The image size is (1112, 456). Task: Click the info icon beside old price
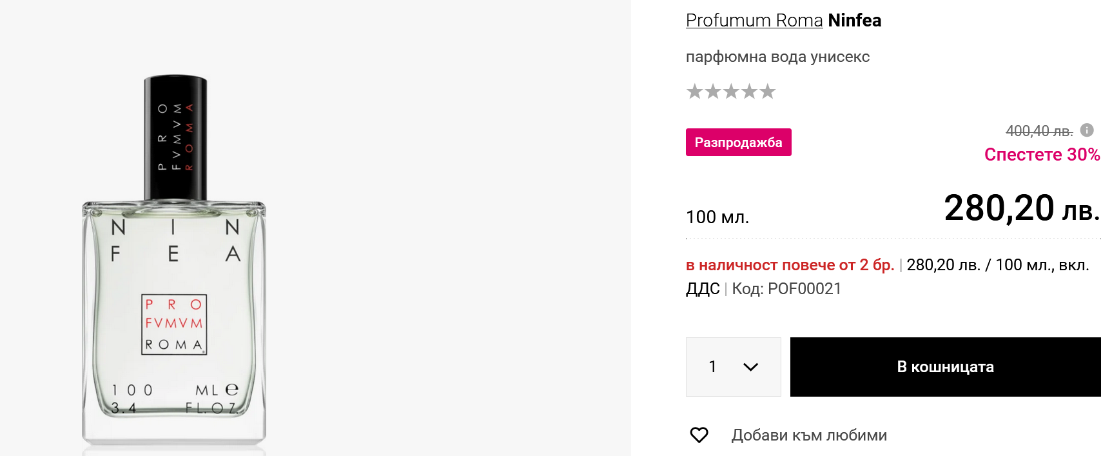pos(1087,130)
